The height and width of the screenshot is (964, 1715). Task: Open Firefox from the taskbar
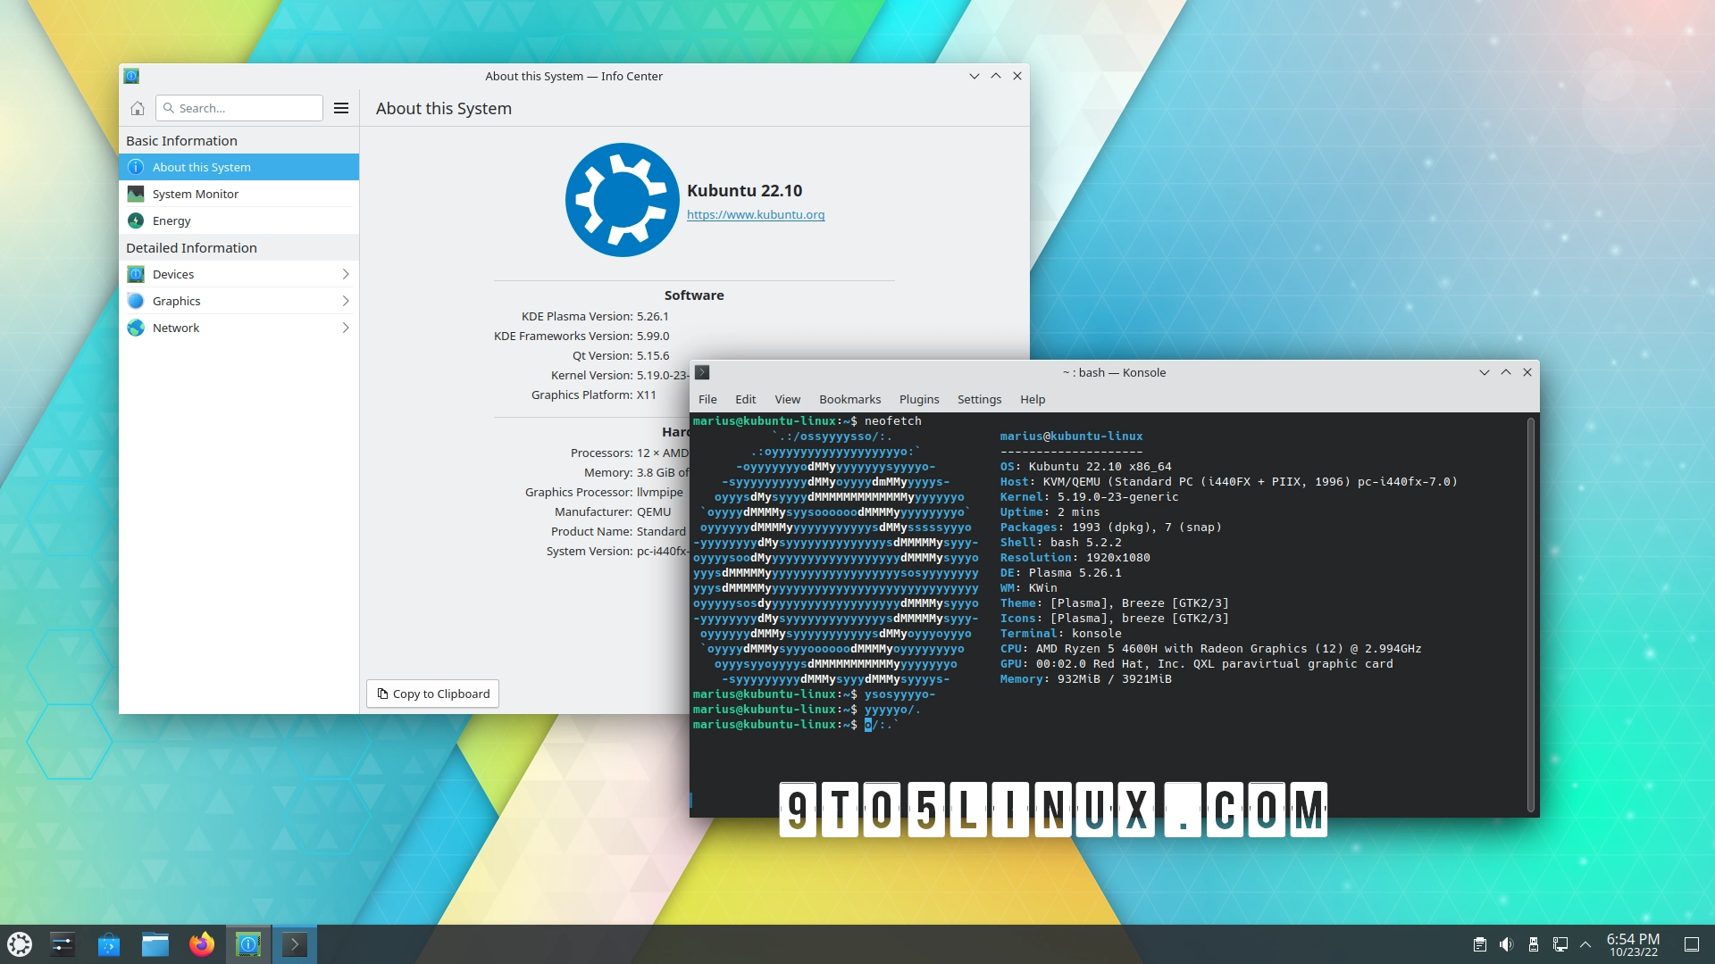[202, 943]
